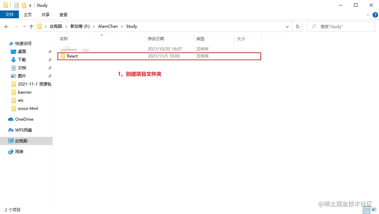Click the React folder icon
This screenshot has height=214, width=379.
63,56
